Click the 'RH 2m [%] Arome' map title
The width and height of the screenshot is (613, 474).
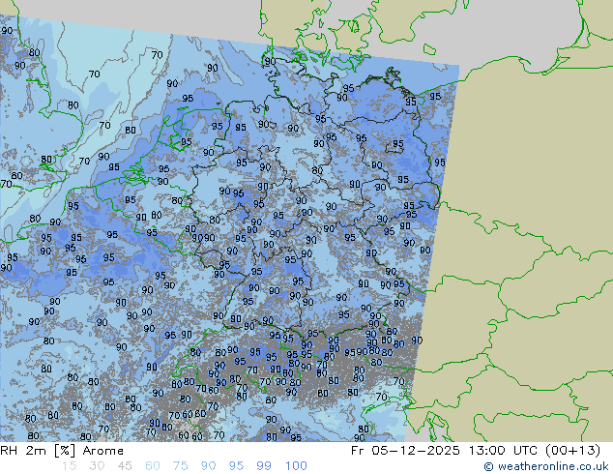(62, 451)
